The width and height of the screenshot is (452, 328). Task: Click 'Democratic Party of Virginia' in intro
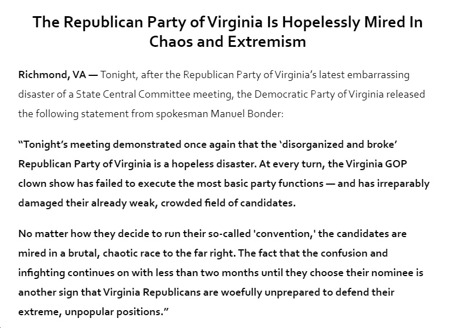(x=319, y=94)
